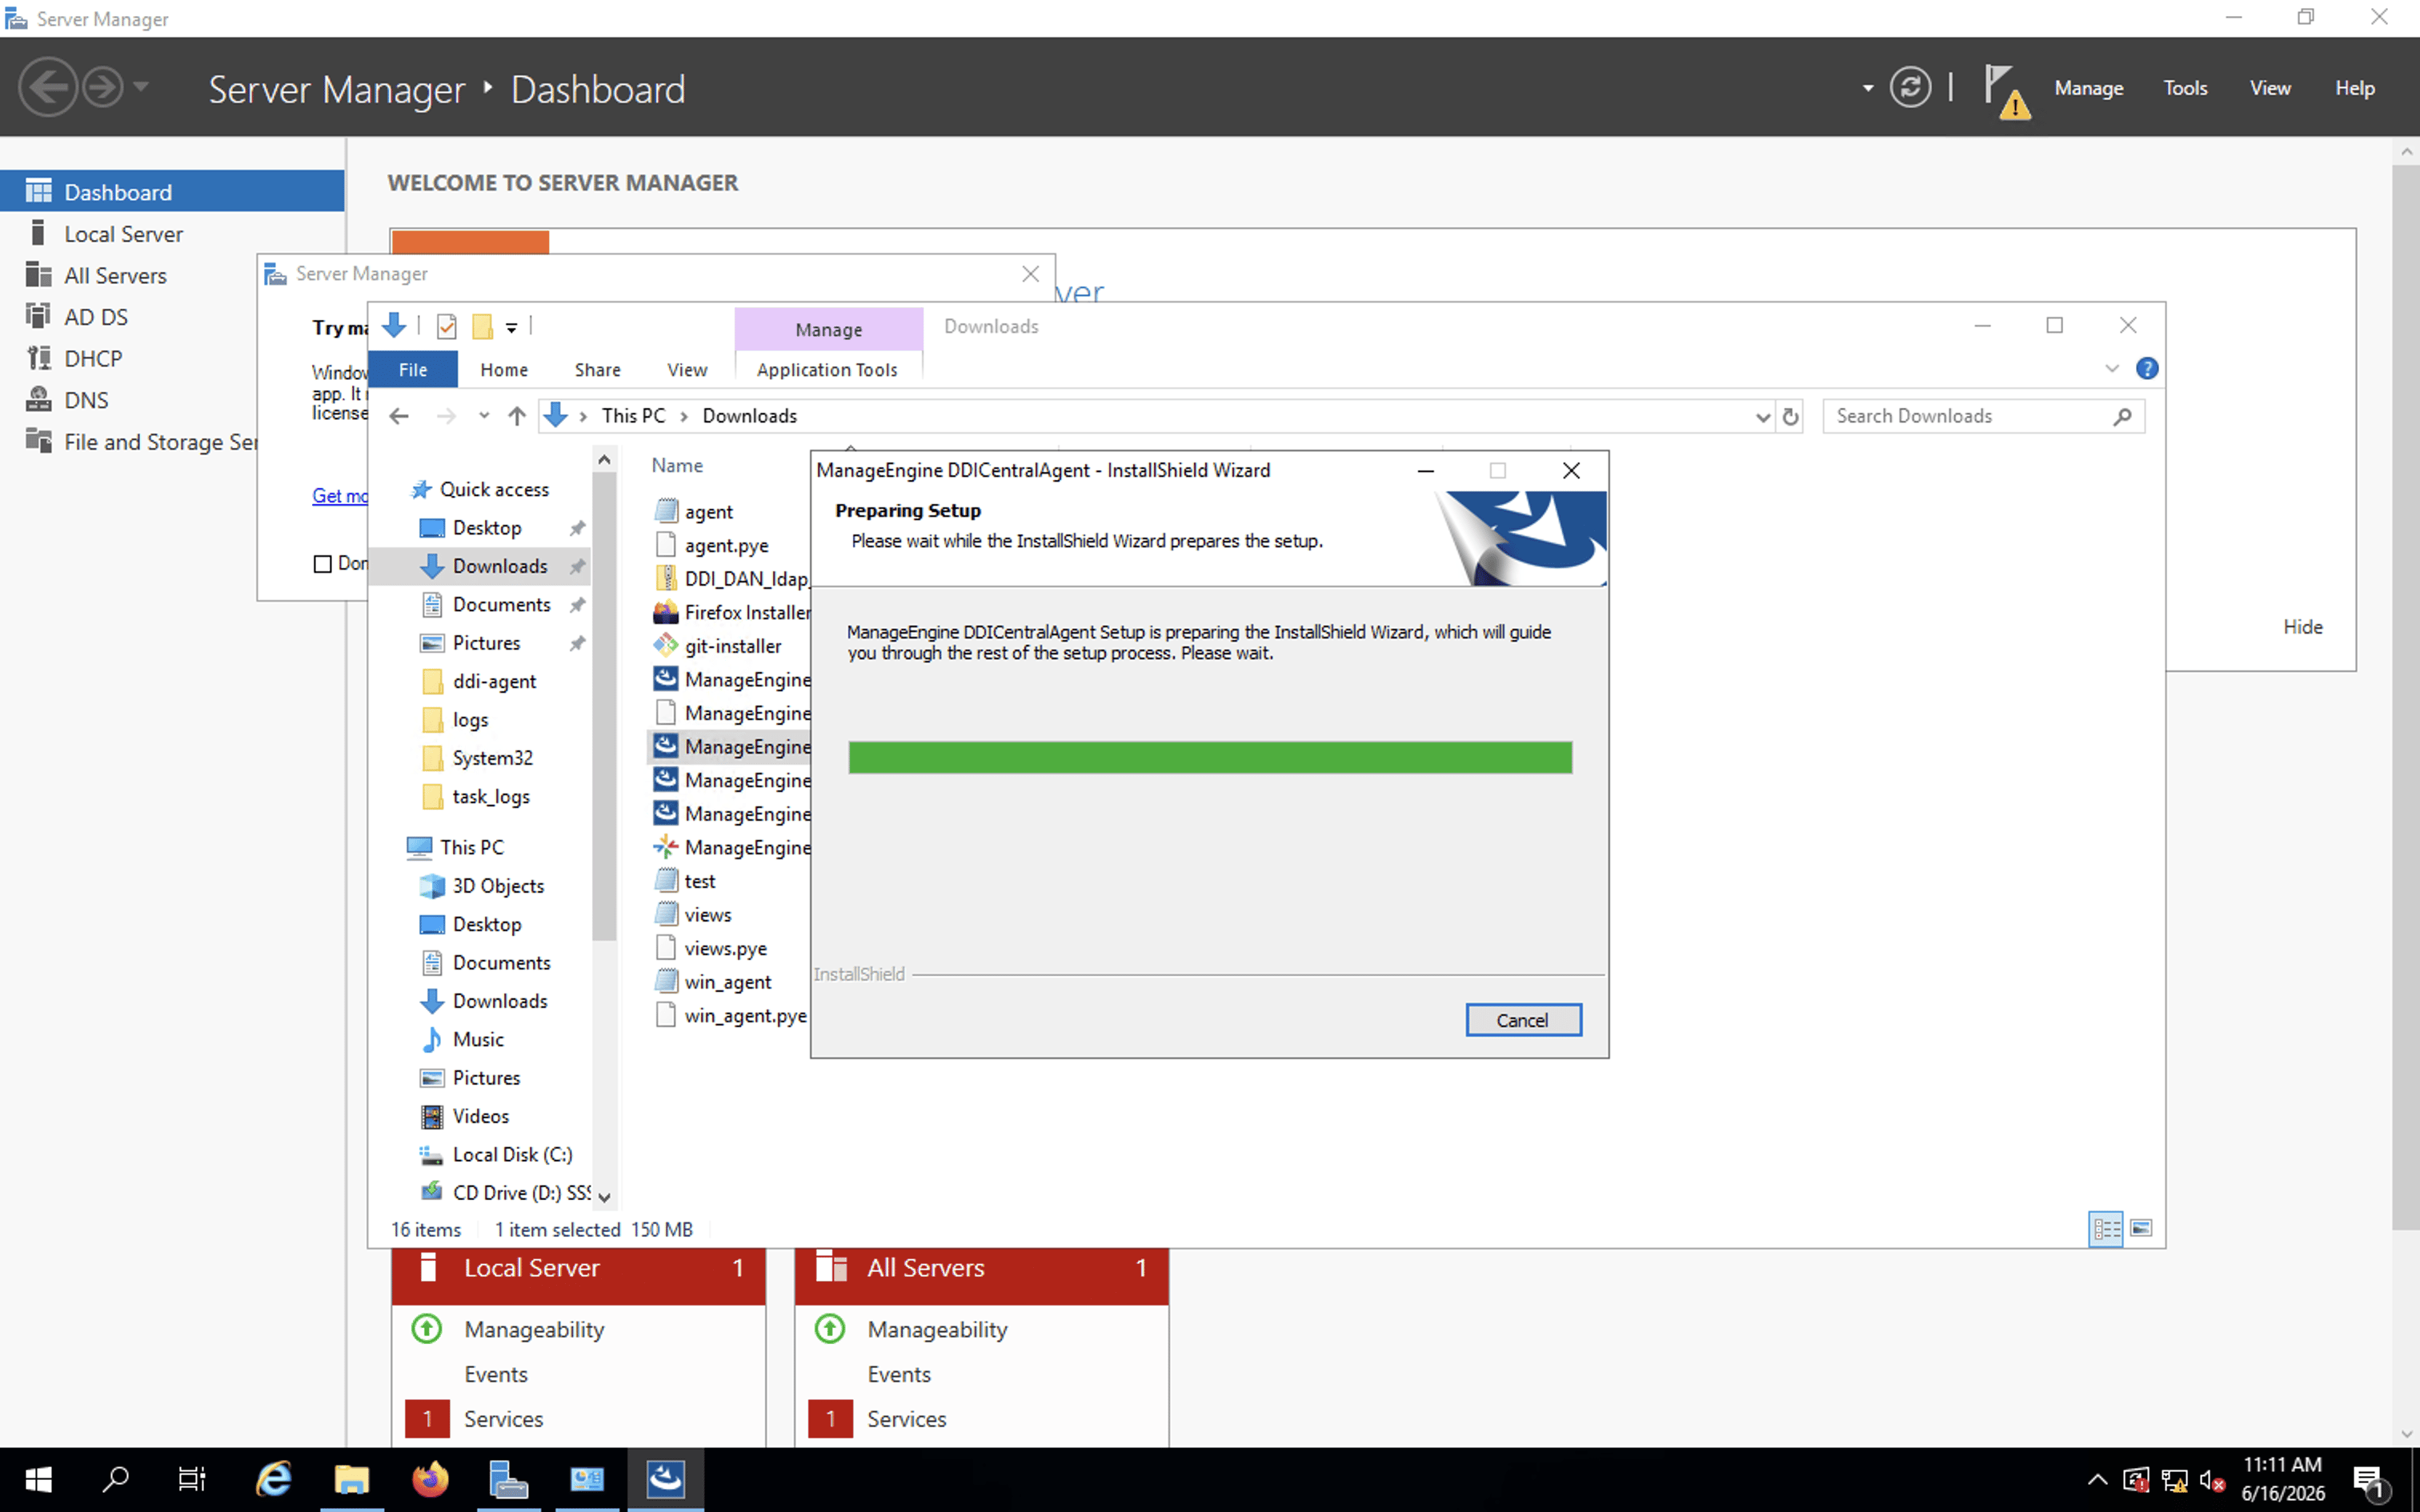Click Explorer's refresh address bar icon

point(1790,416)
